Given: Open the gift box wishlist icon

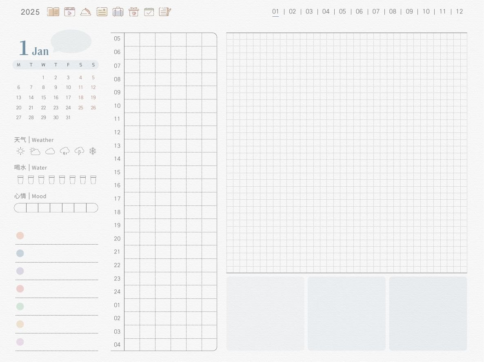Looking at the screenshot, I should pyautogui.click(x=134, y=12).
